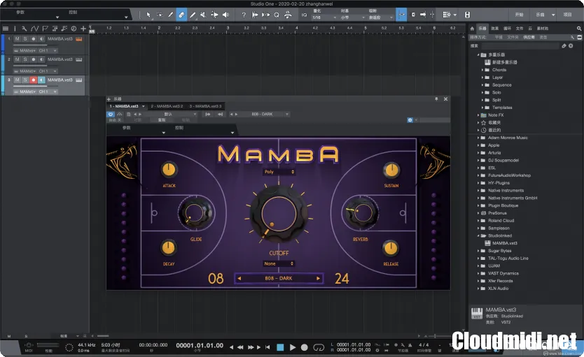Open the Poly mode dropdown in Mamba
The height and width of the screenshot is (357, 584).
point(279,172)
